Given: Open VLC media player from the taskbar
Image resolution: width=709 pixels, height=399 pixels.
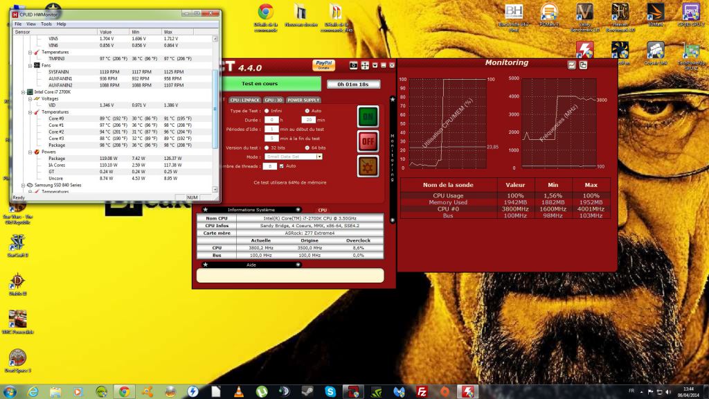Looking at the screenshot, I should [239, 392].
